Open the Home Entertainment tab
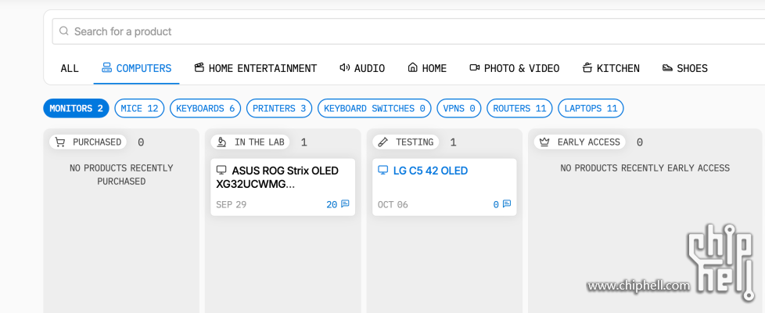 point(256,68)
